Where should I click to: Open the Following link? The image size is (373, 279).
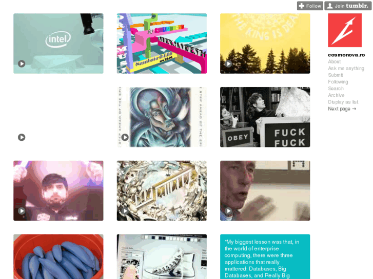[x=338, y=82]
